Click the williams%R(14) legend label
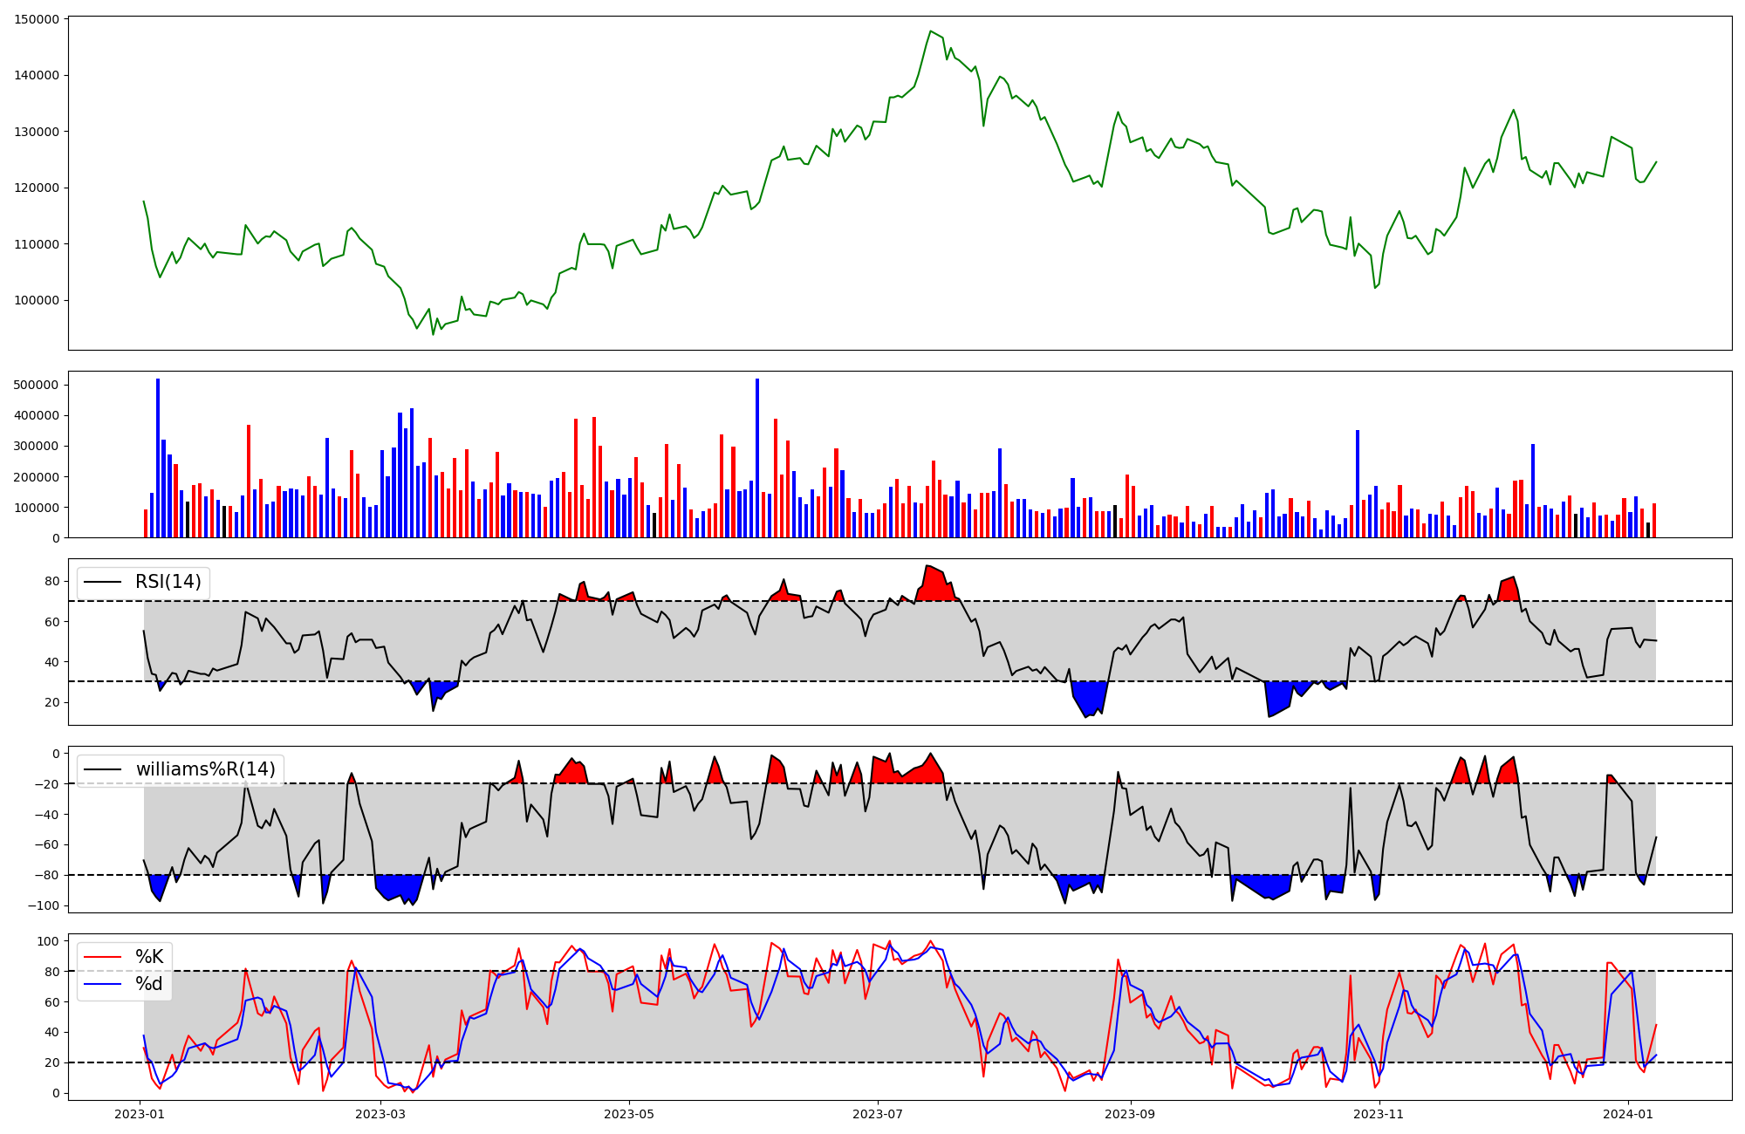This screenshot has height=1134, width=1745. pyautogui.click(x=205, y=769)
